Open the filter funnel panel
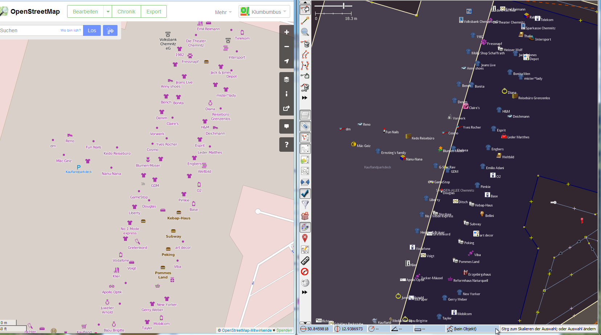The height and width of the screenshot is (335, 601). [x=305, y=205]
